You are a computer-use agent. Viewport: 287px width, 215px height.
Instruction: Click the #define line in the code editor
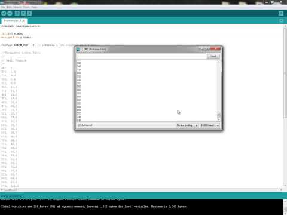tap(48, 45)
